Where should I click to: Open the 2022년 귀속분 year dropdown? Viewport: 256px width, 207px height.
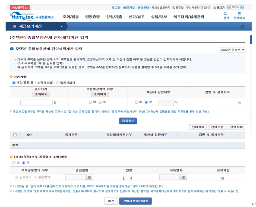[x=232, y=50]
